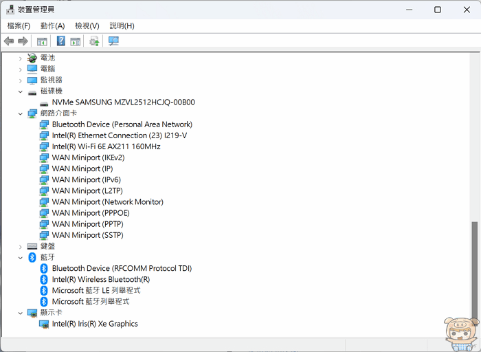Click Bluetooth icon of Intel Wireless Bluetooth
Image resolution: width=481 pixels, height=352 pixels.
pyautogui.click(x=44, y=280)
